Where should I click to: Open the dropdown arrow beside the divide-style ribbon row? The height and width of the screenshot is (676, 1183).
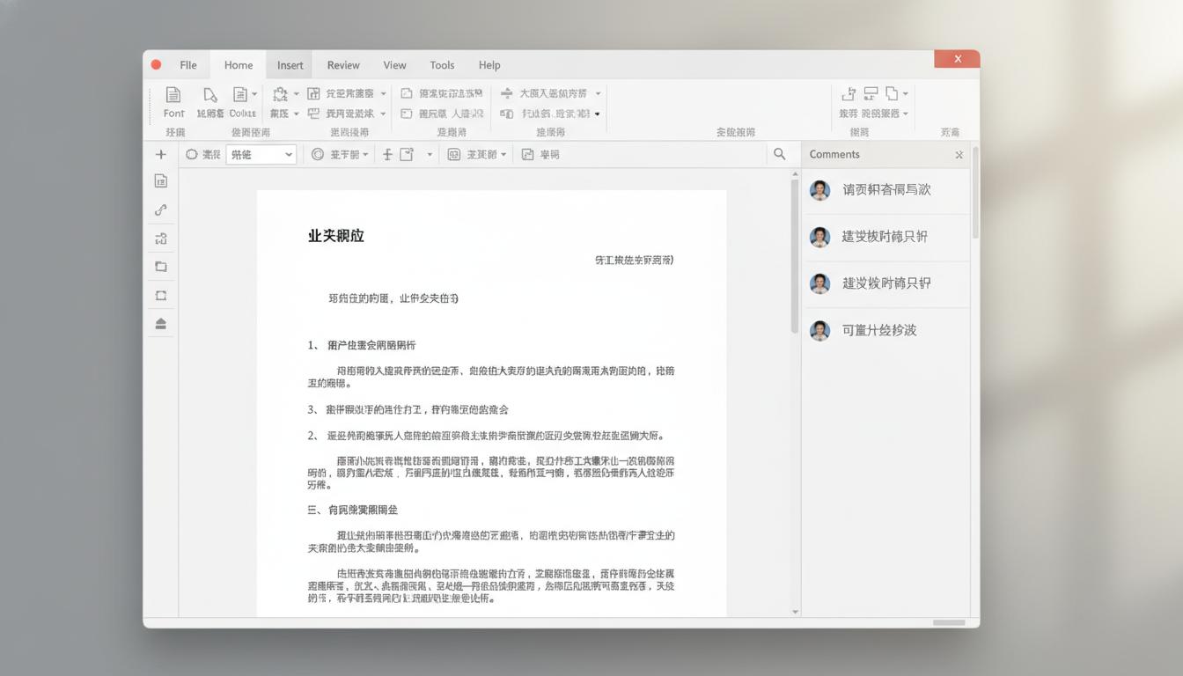point(598,93)
